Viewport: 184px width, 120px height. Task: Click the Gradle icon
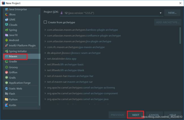(x=7, y=62)
